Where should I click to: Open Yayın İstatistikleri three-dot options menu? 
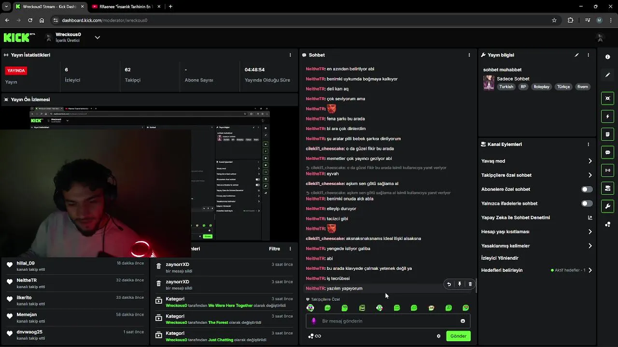[290, 55]
